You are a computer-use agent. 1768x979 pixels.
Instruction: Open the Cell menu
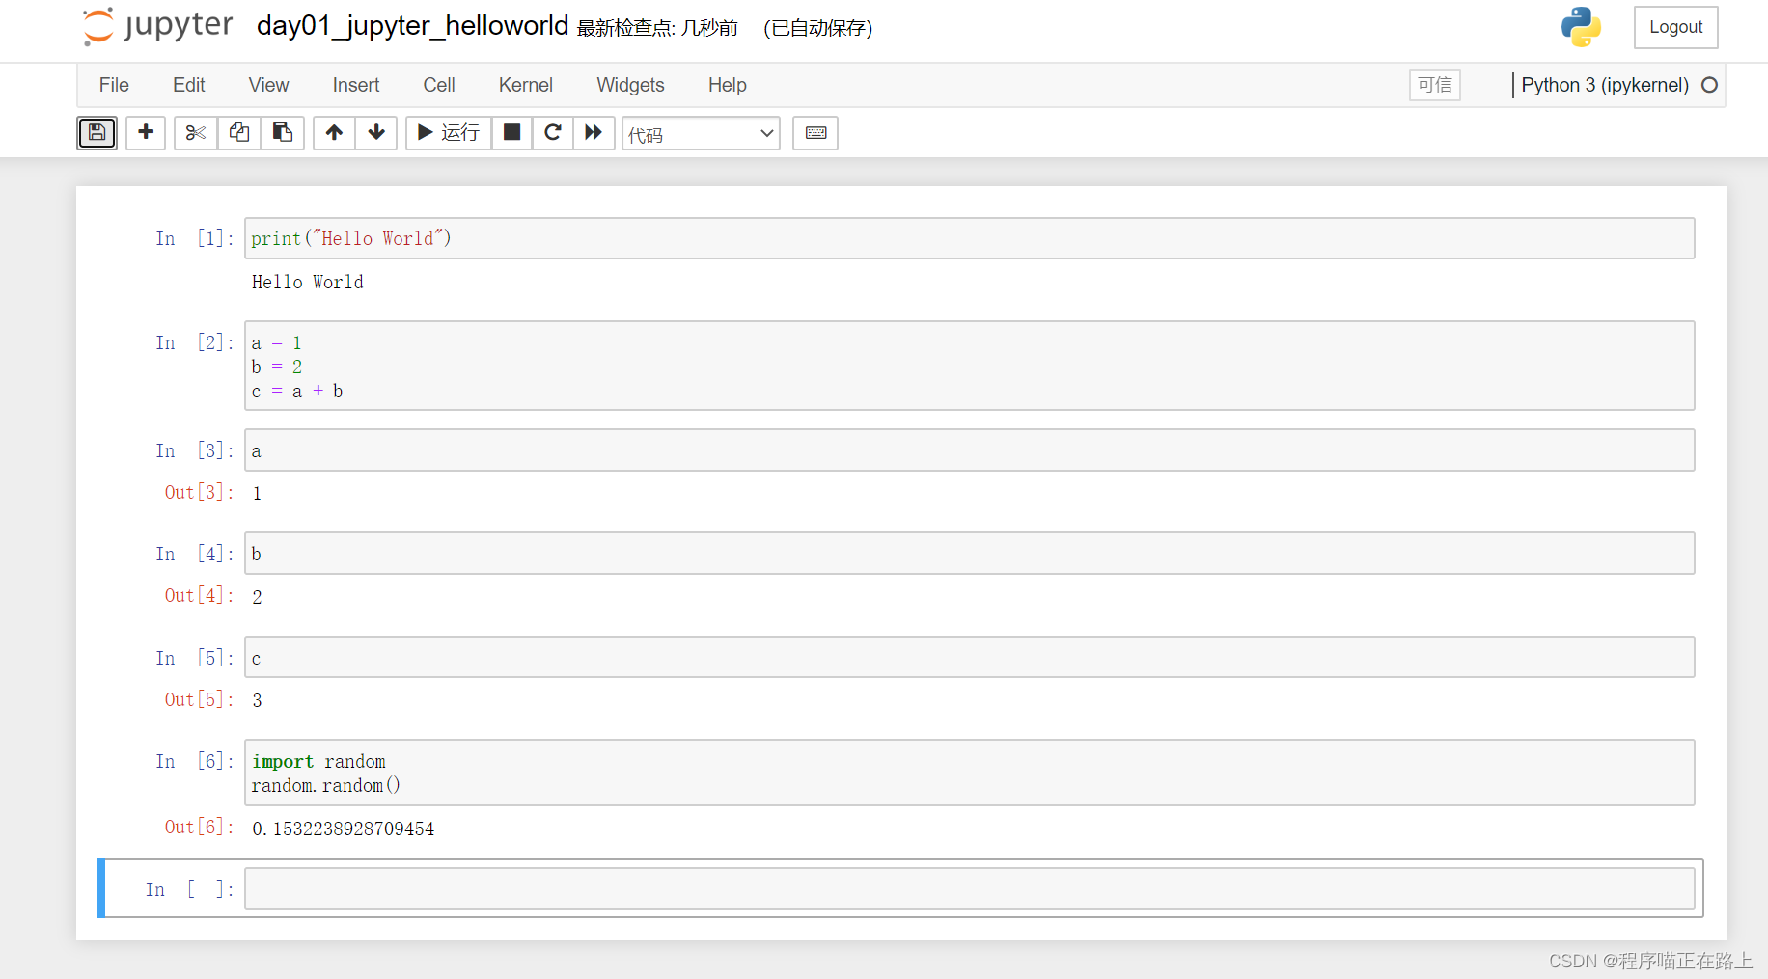439,85
